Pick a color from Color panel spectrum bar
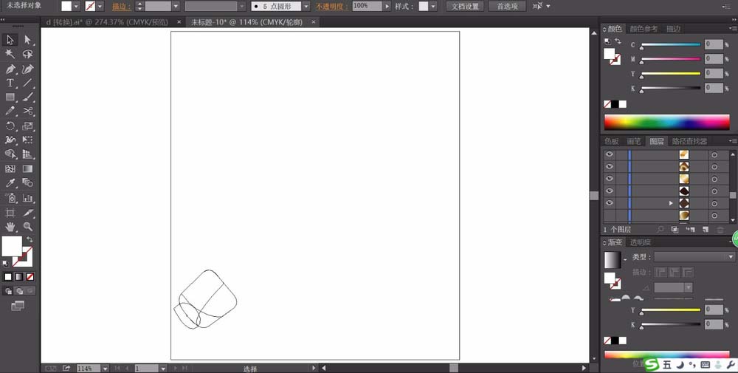738x373 pixels. point(667,123)
